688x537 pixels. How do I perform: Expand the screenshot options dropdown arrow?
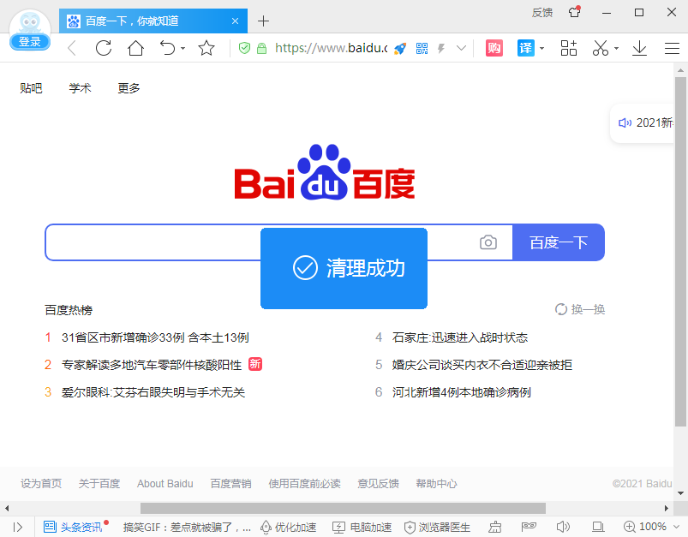[x=617, y=48]
